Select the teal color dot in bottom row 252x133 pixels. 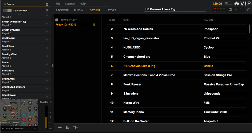coord(215,11)
